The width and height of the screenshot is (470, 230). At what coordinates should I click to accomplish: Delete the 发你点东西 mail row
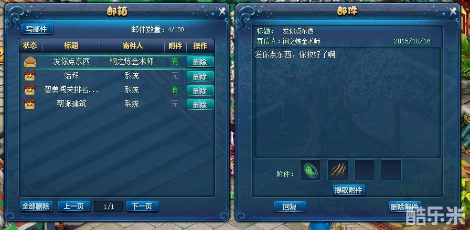point(200,62)
